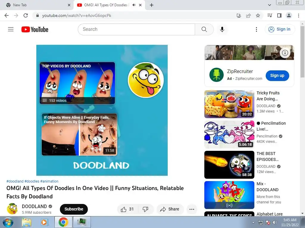This screenshot has width=305, height=228.
Task: Close the New Tab tab
Action: click(x=69, y=5)
